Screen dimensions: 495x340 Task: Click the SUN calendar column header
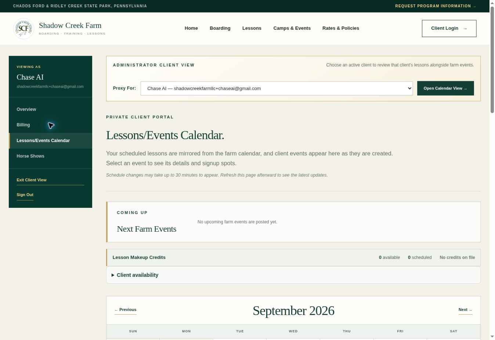pyautogui.click(x=133, y=331)
